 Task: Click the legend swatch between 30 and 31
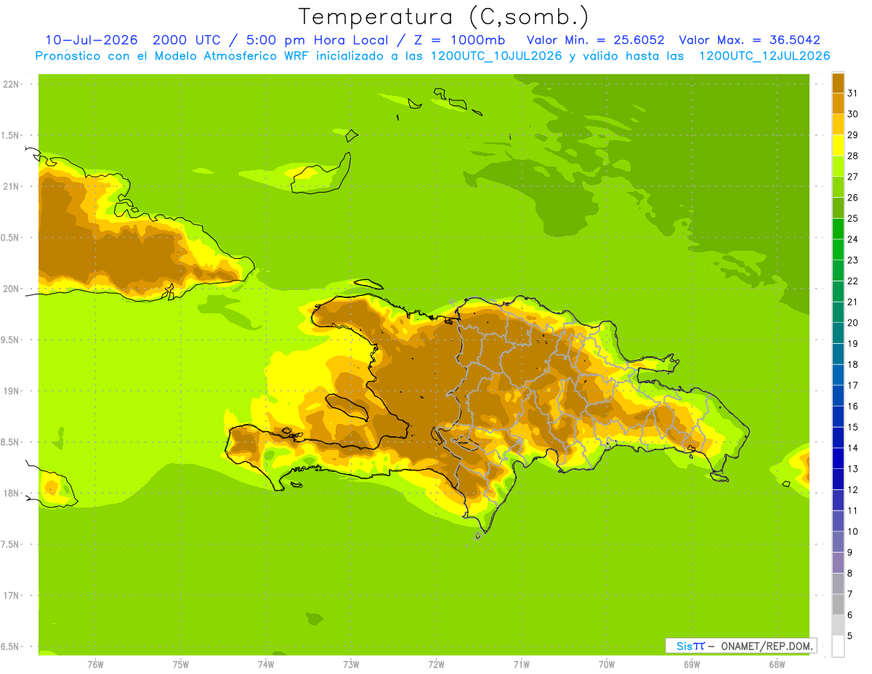[x=838, y=104]
